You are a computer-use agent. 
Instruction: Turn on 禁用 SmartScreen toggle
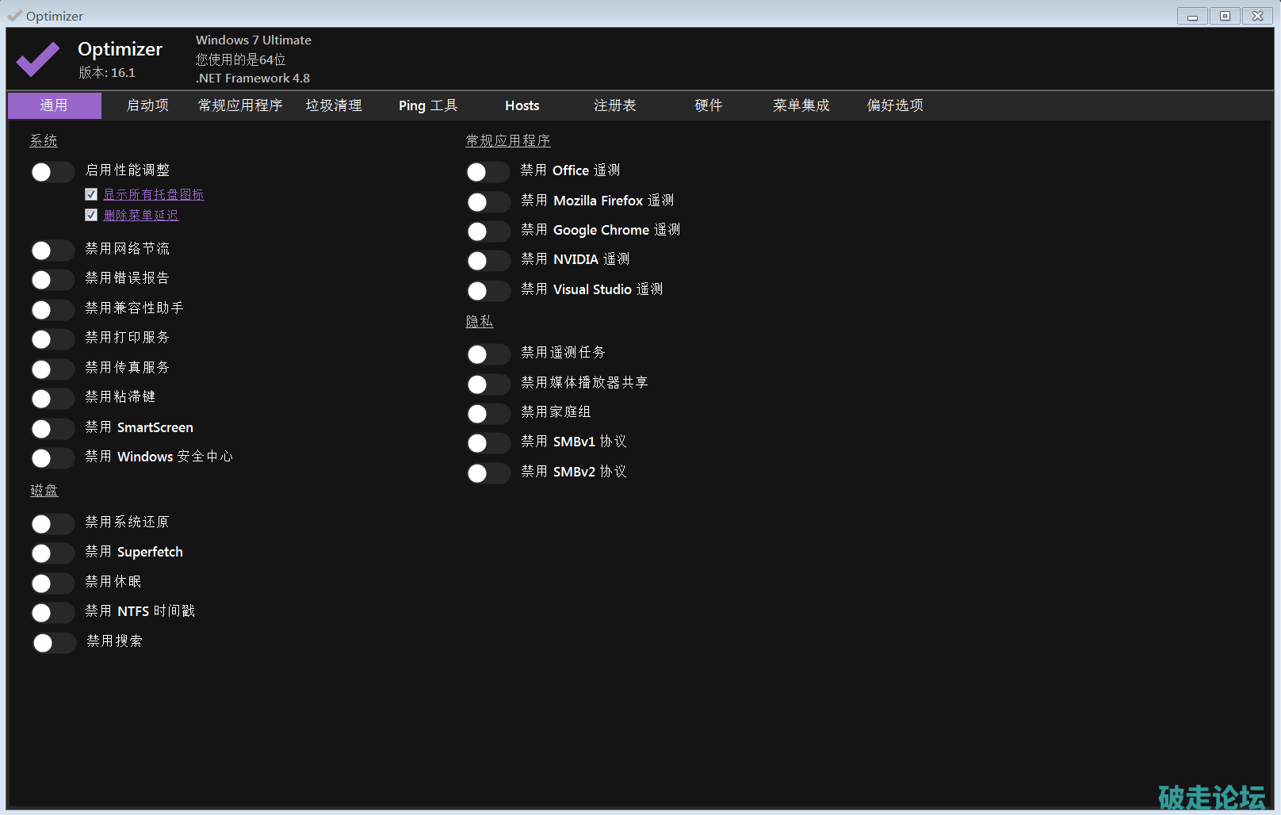coord(52,429)
